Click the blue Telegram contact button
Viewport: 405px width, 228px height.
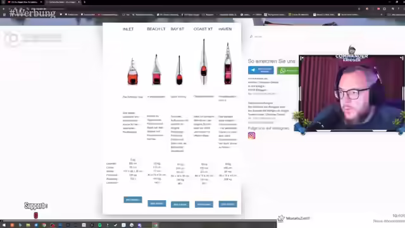point(261,70)
